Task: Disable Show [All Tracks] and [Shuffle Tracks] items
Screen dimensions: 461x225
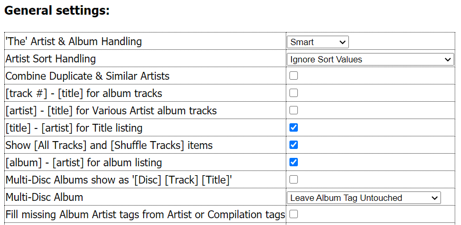Action: 294,145
